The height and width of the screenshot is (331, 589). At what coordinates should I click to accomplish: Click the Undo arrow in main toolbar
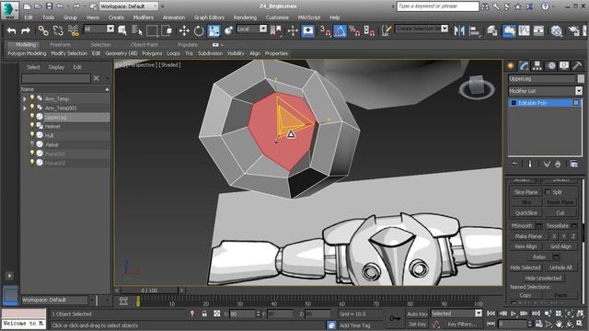(x=12, y=30)
